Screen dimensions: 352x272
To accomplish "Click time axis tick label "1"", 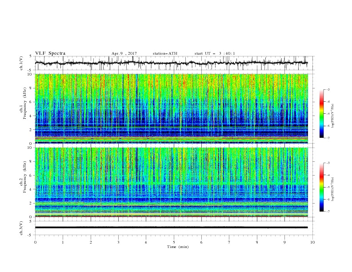I will (63, 242).
